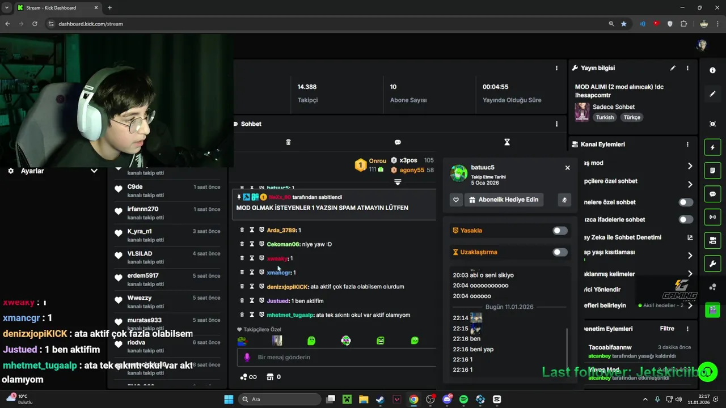Open Windows Start menu
Viewport: 726px width, 408px height.
click(x=229, y=399)
